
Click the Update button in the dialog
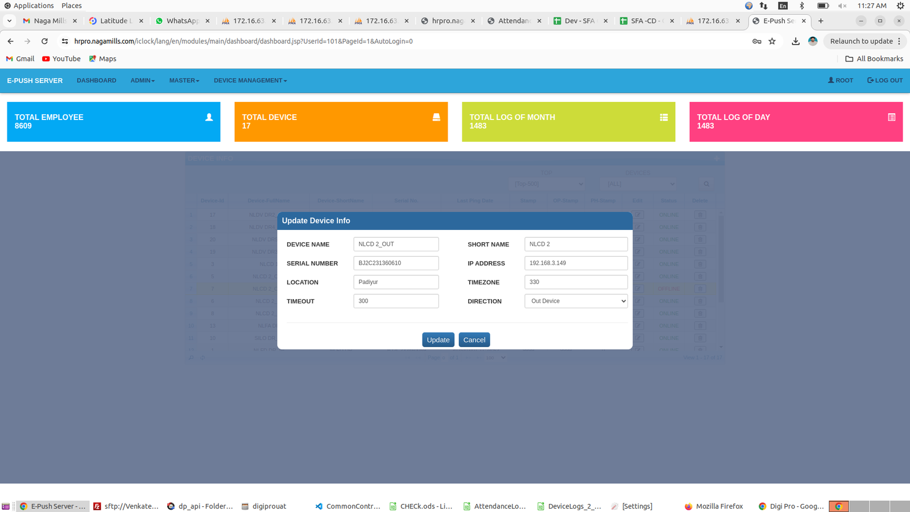point(438,340)
